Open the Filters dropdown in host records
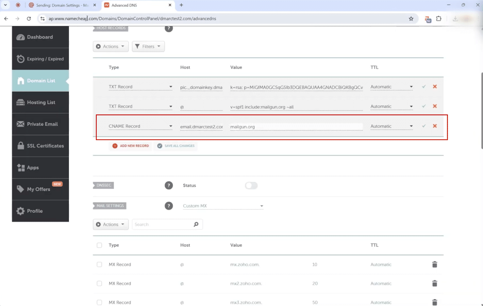Viewport: 483px width, 306px height. (148, 47)
